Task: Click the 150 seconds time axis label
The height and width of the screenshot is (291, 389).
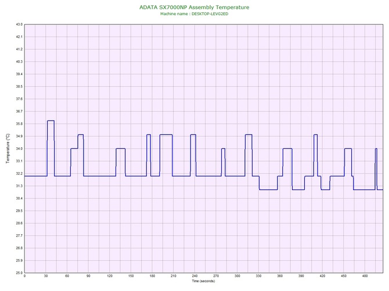Action: [131, 276]
